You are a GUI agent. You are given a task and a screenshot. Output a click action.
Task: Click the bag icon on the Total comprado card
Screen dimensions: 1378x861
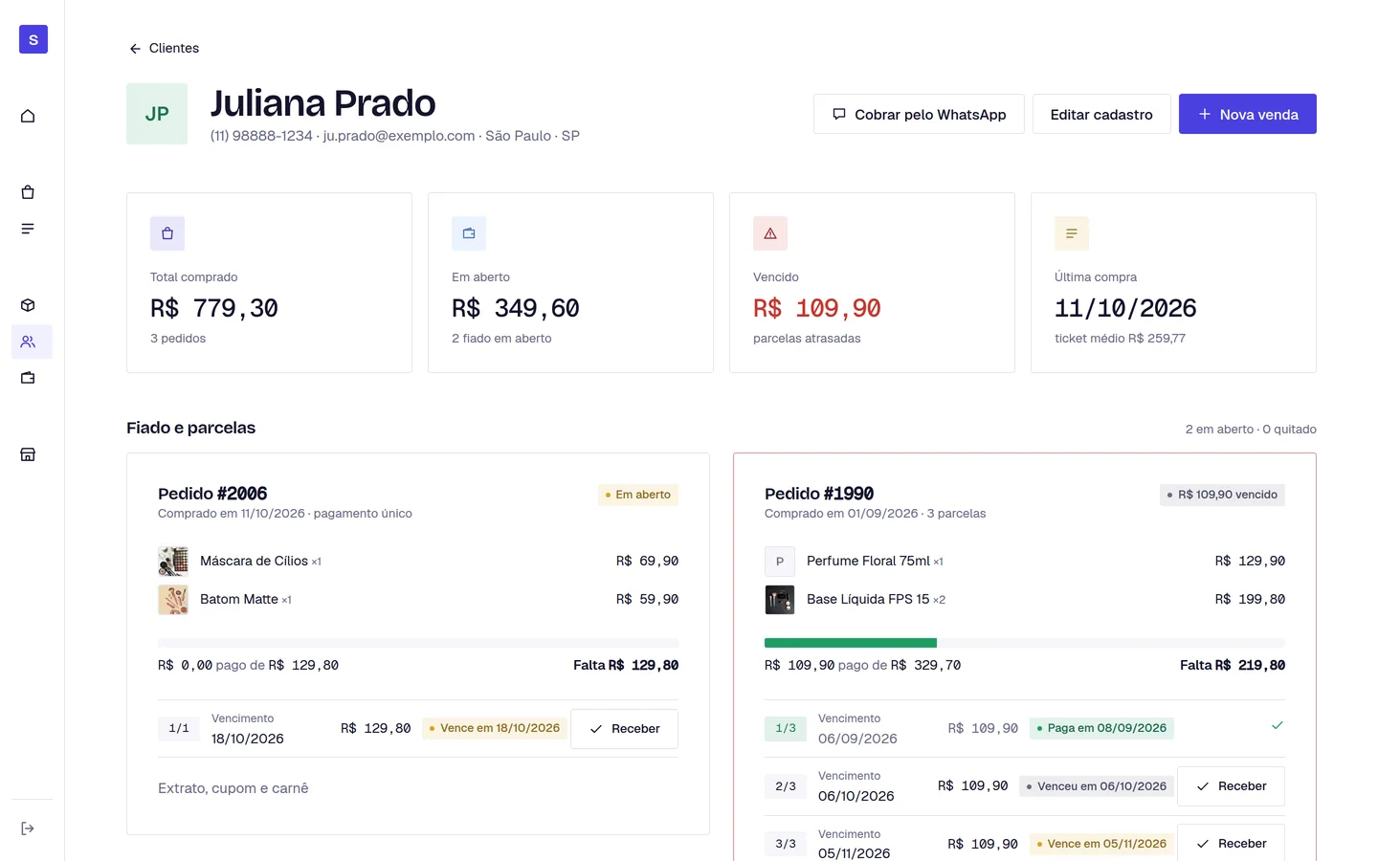coord(167,233)
